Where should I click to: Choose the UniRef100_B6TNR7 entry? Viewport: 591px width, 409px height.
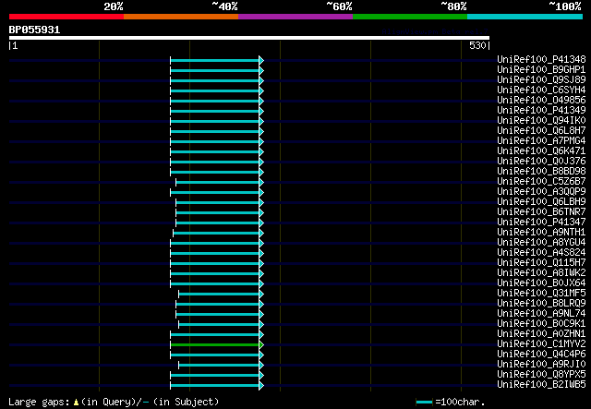541,211
